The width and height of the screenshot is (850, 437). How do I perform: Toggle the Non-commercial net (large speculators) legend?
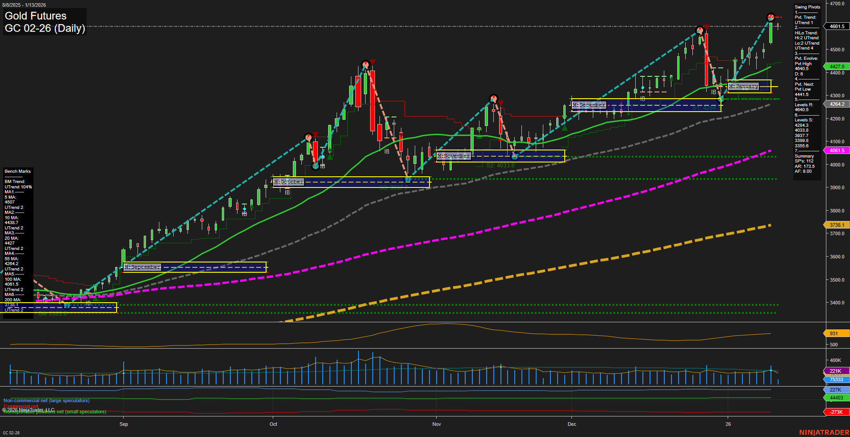[46, 400]
